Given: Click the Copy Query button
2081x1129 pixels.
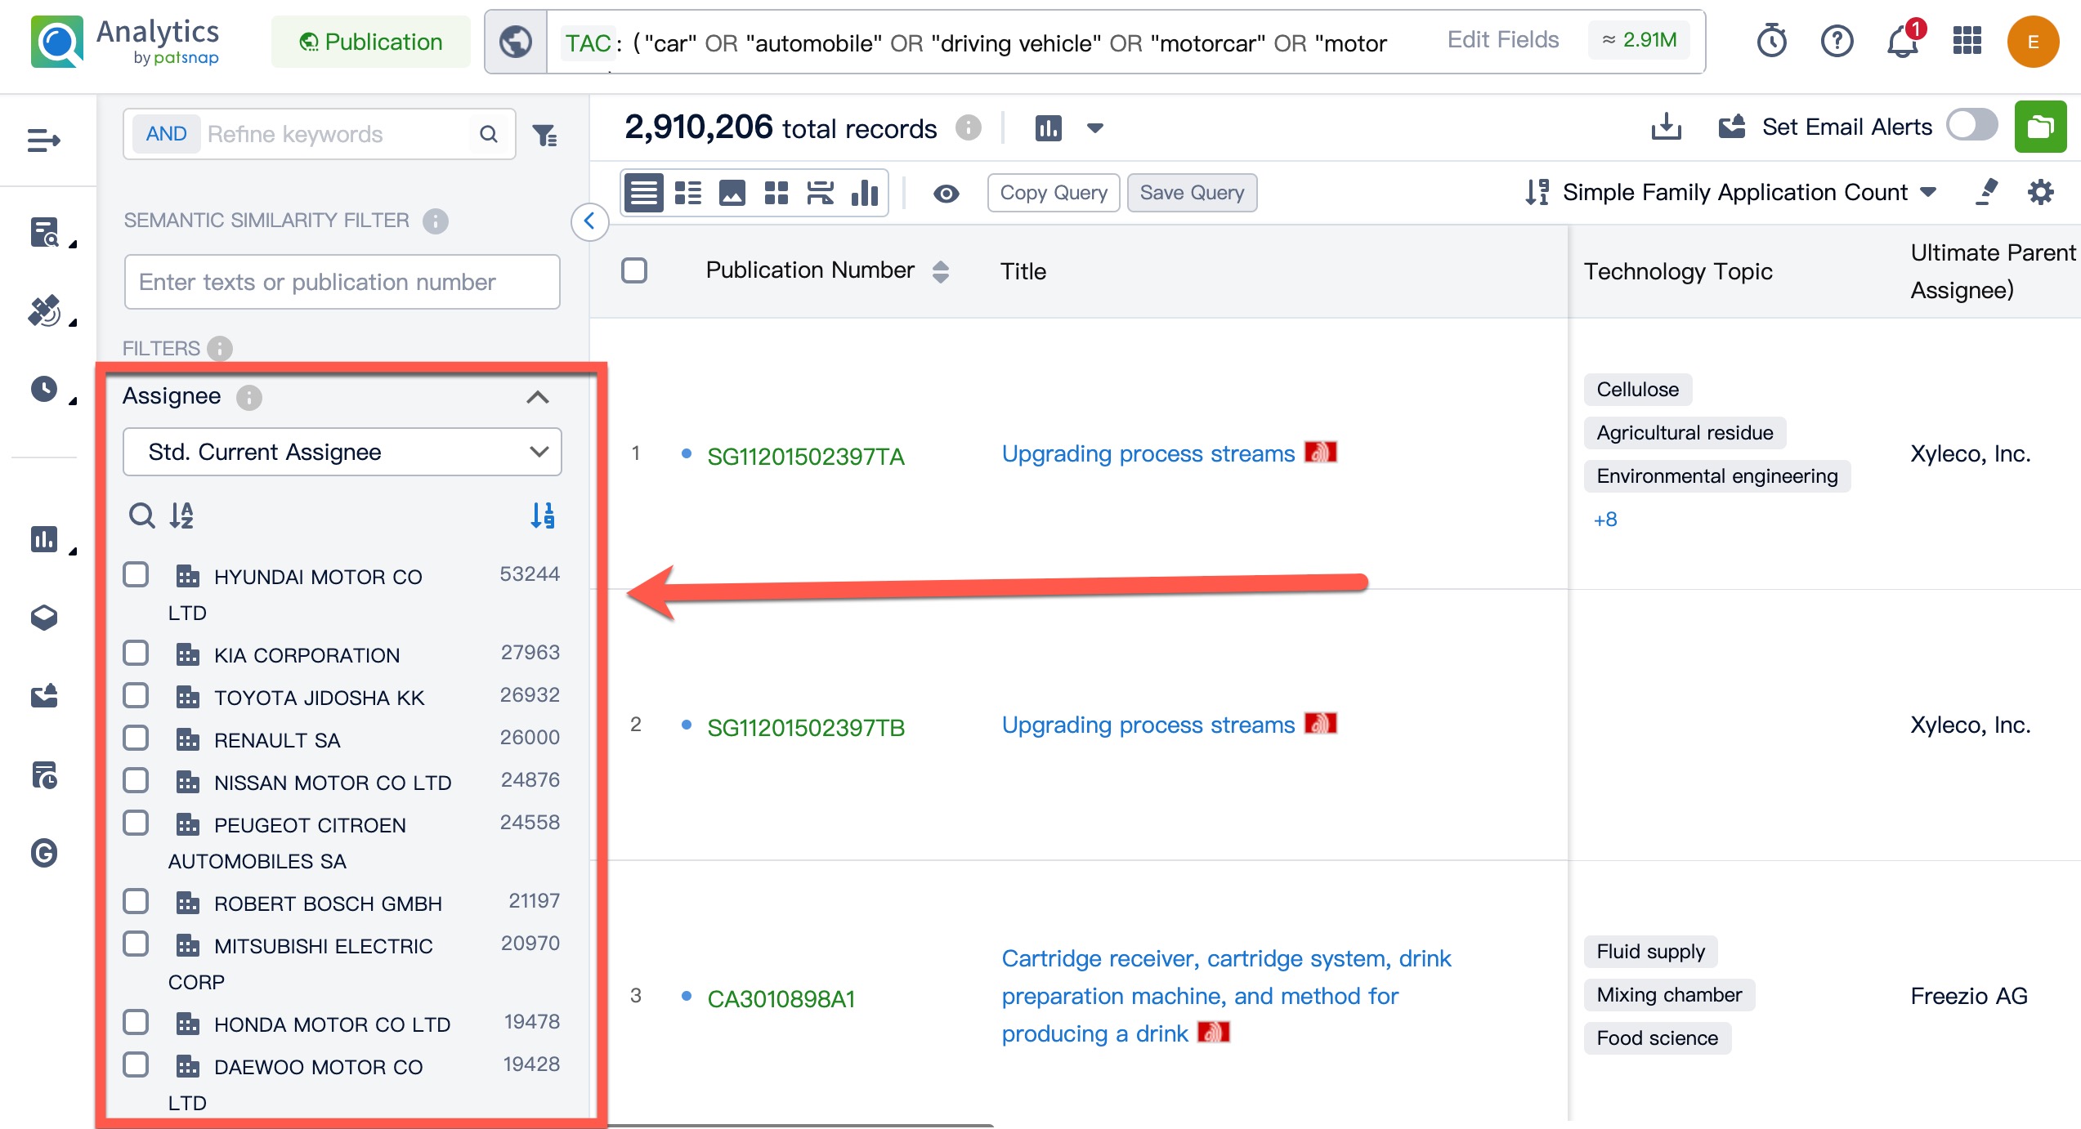Looking at the screenshot, I should 1053,193.
